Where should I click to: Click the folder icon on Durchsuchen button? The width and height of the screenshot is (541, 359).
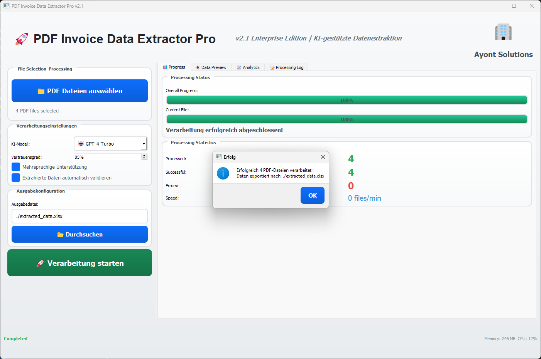(x=60, y=235)
